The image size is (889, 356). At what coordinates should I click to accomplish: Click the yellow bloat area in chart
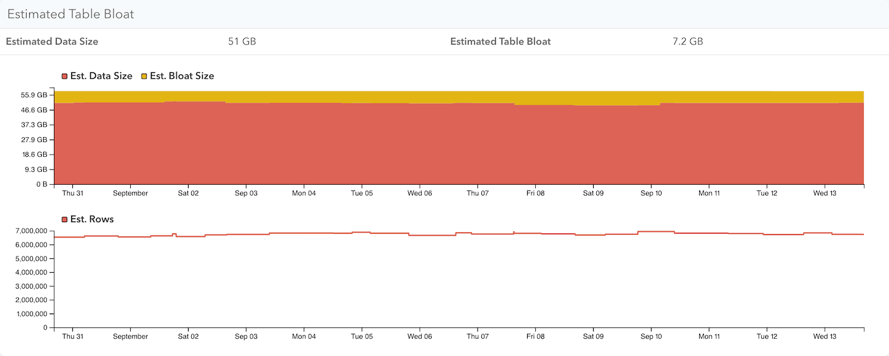[458, 96]
